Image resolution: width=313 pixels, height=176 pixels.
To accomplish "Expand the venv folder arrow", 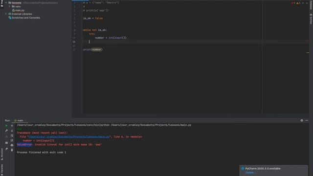I will pos(9,6).
